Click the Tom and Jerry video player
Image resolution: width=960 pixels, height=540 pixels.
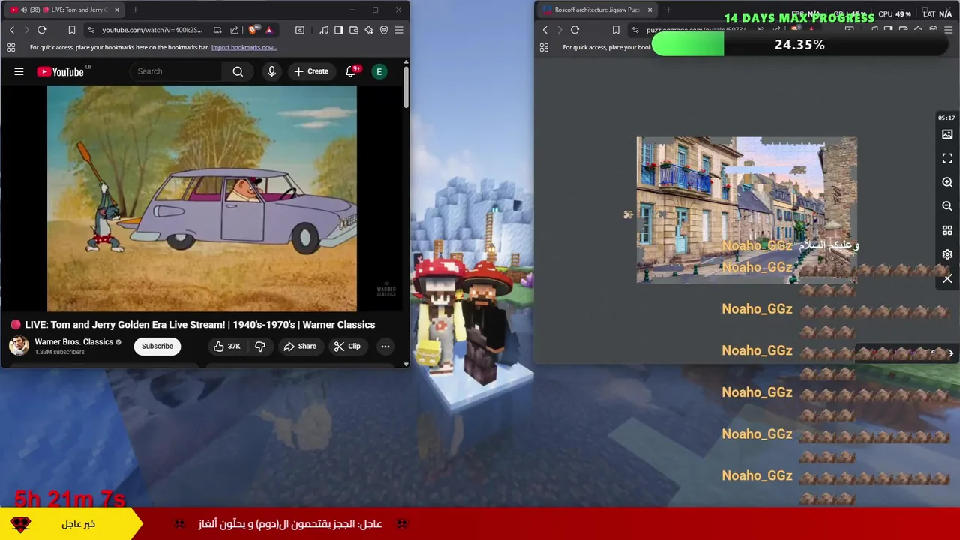coord(202,198)
